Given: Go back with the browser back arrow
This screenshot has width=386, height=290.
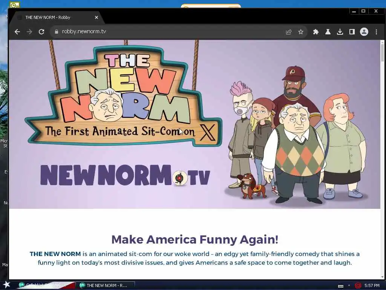Looking at the screenshot, I should pyautogui.click(x=17, y=32).
